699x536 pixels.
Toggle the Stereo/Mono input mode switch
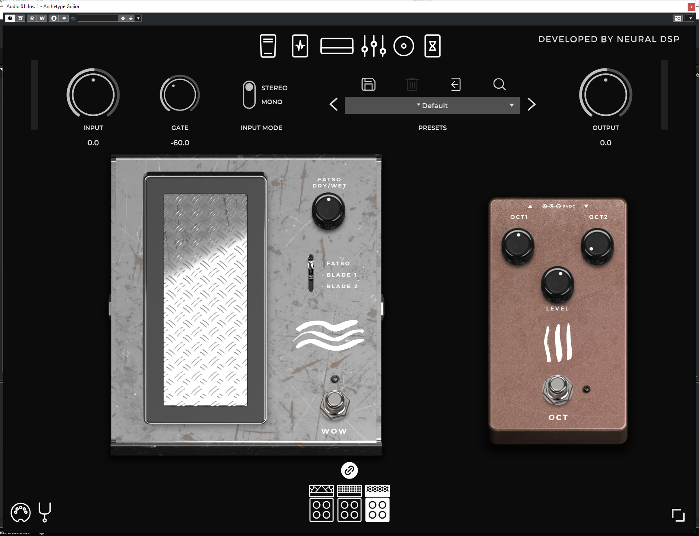point(249,94)
